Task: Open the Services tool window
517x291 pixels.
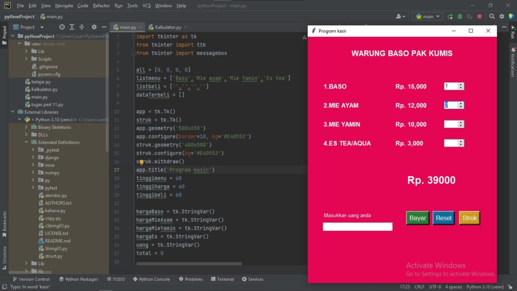Action: point(252,279)
